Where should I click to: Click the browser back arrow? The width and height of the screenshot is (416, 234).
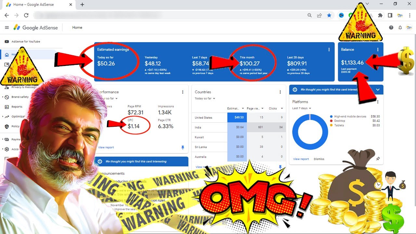(x=6, y=15)
